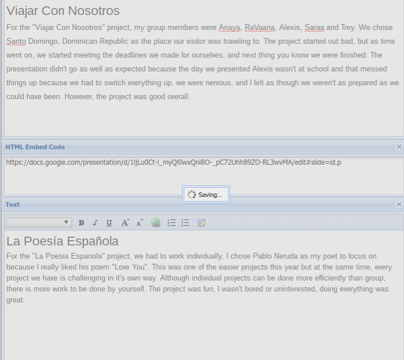This screenshot has width=404, height=360.
Task: Toggle italic formatting in the text toolbar
Action: [x=95, y=223]
